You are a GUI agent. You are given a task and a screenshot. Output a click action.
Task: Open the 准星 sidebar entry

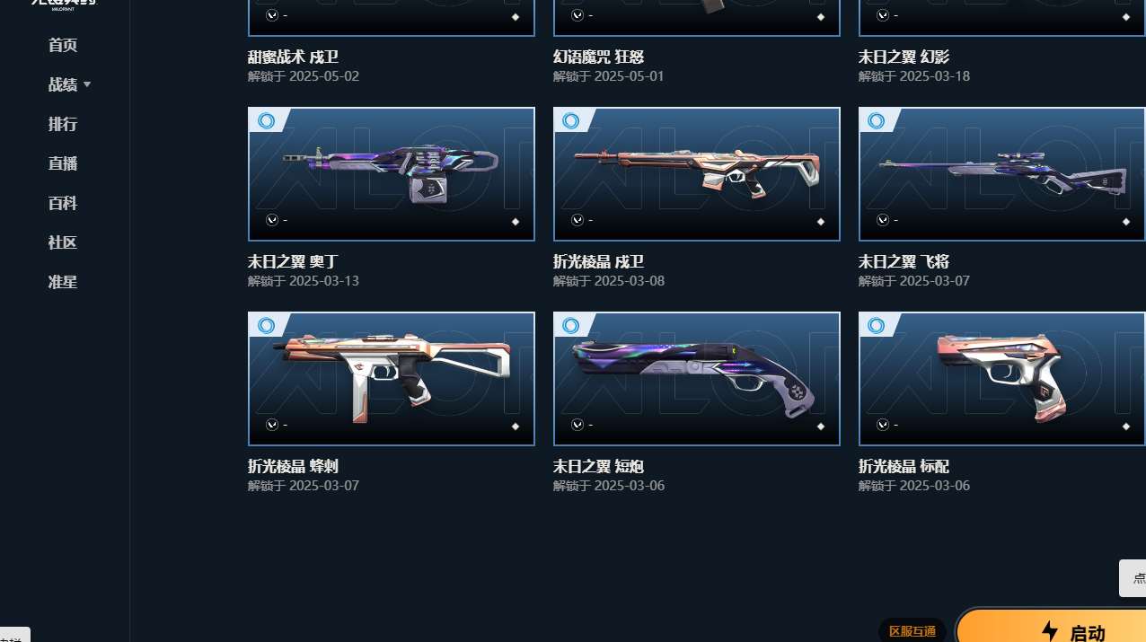[x=63, y=282]
